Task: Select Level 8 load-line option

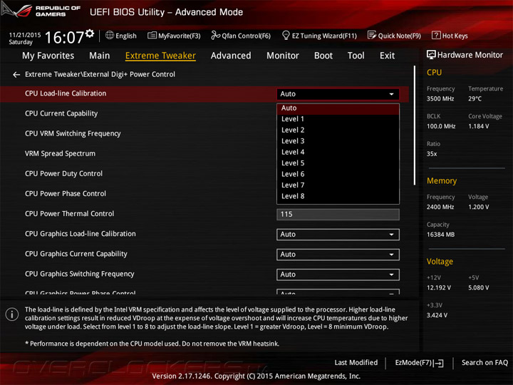Action: (x=338, y=197)
